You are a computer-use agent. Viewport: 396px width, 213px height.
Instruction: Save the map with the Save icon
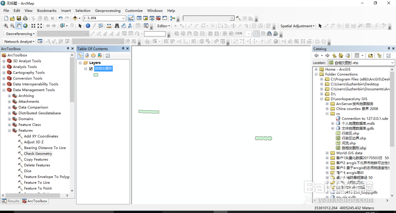pos(19,18)
